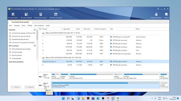Click the refresh icon beside Partição column

coord(40,29)
